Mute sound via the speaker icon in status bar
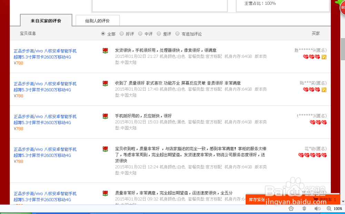The width and height of the screenshot is (345, 214). coord(317,208)
